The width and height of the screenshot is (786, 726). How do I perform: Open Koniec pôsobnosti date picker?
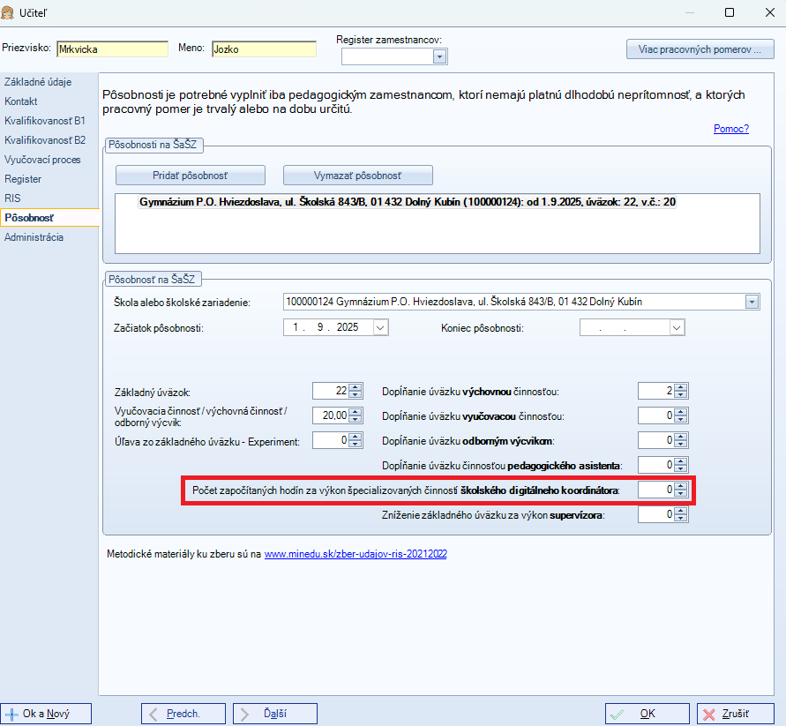[677, 327]
